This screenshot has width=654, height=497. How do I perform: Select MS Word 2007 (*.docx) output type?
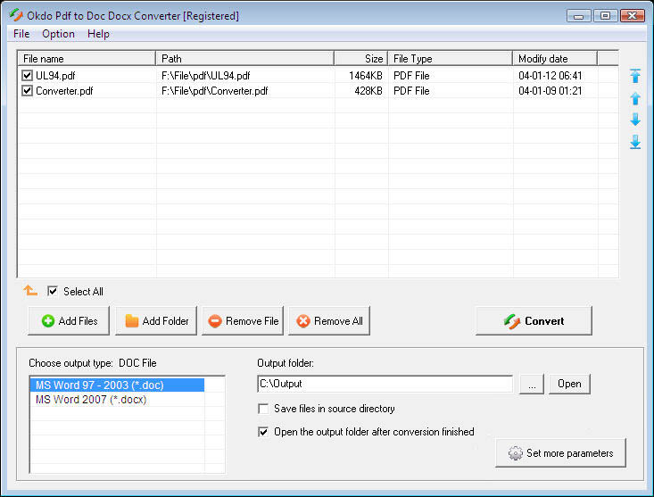click(90, 400)
